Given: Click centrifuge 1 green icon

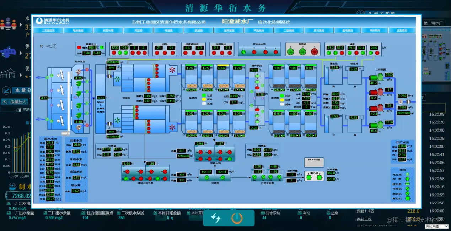Looking at the screenshot, I should (309, 177).
